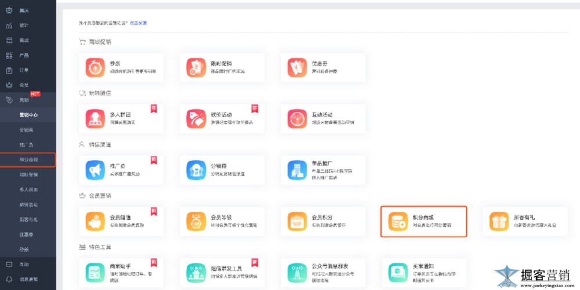This screenshot has width=580, height=290.
Task: Open the 会员储值 piggy bank icon
Action: (95, 221)
